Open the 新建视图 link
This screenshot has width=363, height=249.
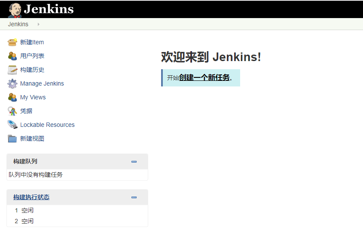32,138
